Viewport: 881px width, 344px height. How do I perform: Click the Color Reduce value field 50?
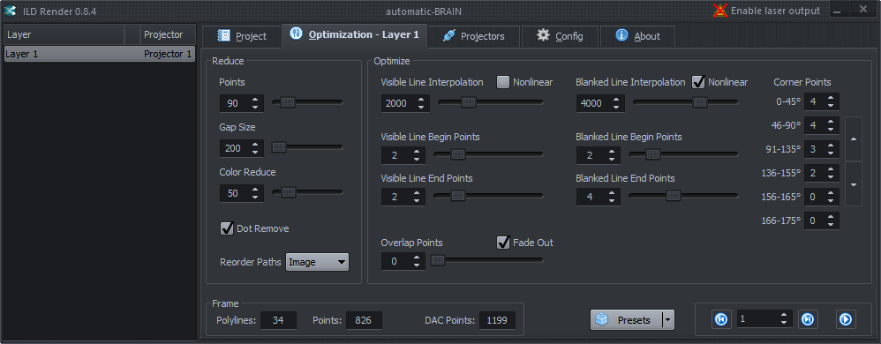click(242, 193)
